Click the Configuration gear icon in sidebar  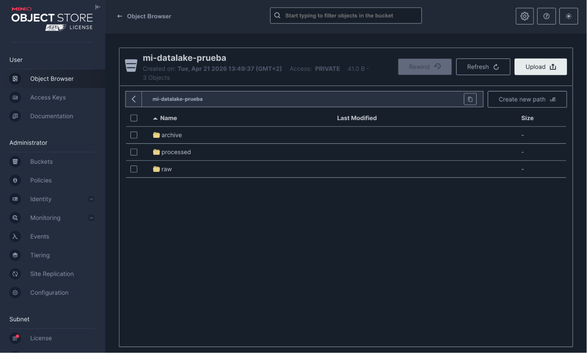coord(15,293)
